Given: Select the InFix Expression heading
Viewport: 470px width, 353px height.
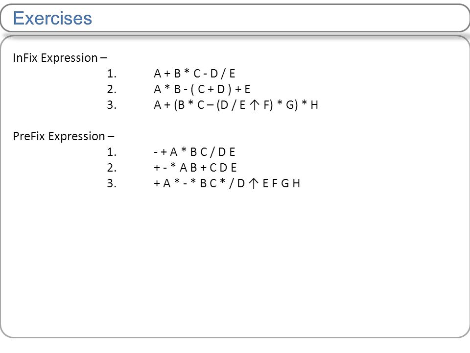Looking at the screenshot, I should 60,58.
